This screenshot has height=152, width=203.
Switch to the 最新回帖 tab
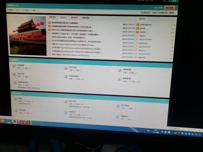[85, 18]
